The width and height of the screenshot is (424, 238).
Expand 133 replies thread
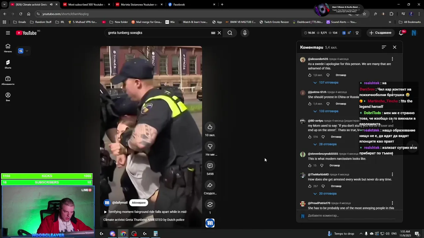326,111
